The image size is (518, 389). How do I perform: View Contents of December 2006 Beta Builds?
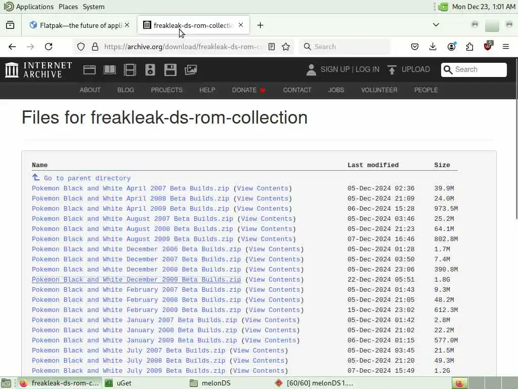coord(275,249)
